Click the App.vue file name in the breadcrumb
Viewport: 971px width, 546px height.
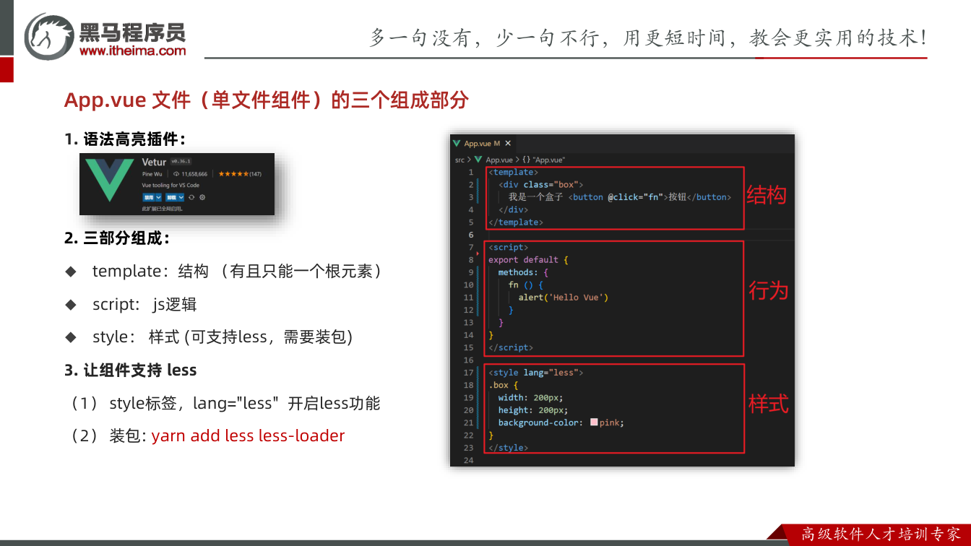499,160
